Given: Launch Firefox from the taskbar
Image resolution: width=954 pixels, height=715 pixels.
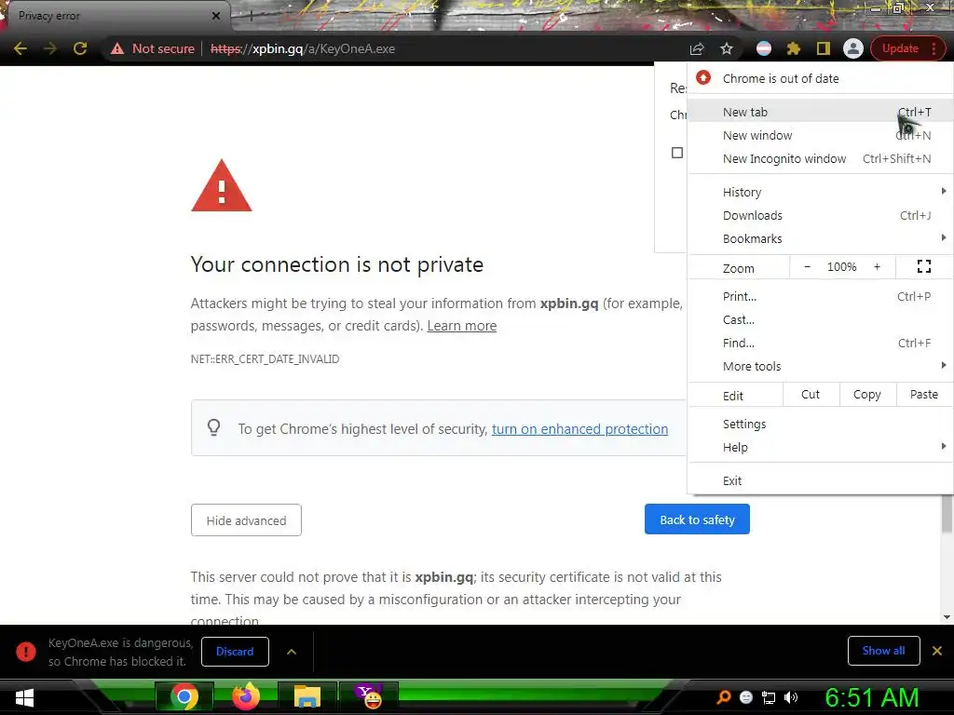Looking at the screenshot, I should click(x=246, y=696).
